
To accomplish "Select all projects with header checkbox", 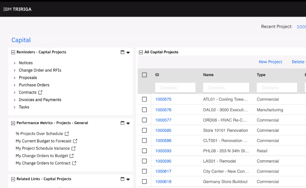I will 144,75.
